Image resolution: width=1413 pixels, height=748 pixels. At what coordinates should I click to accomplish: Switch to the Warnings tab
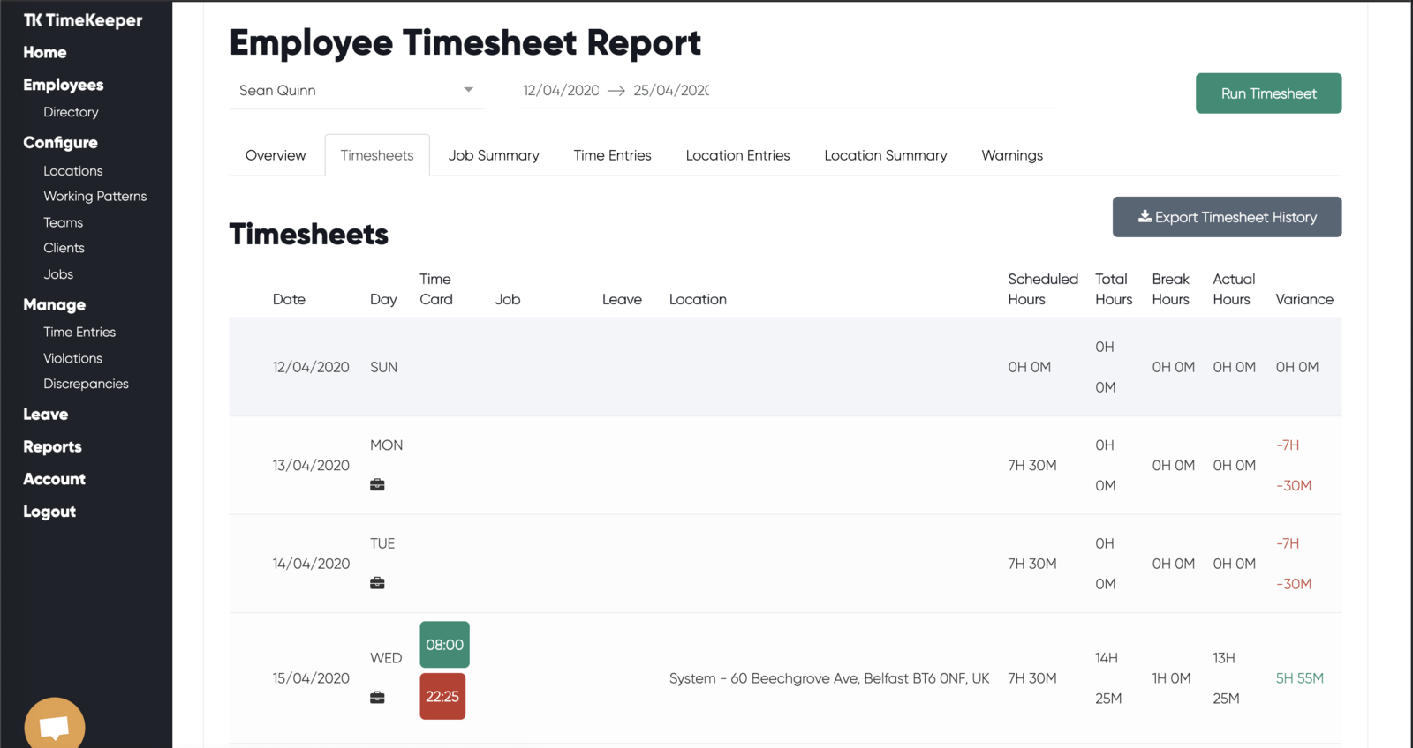click(x=1012, y=155)
